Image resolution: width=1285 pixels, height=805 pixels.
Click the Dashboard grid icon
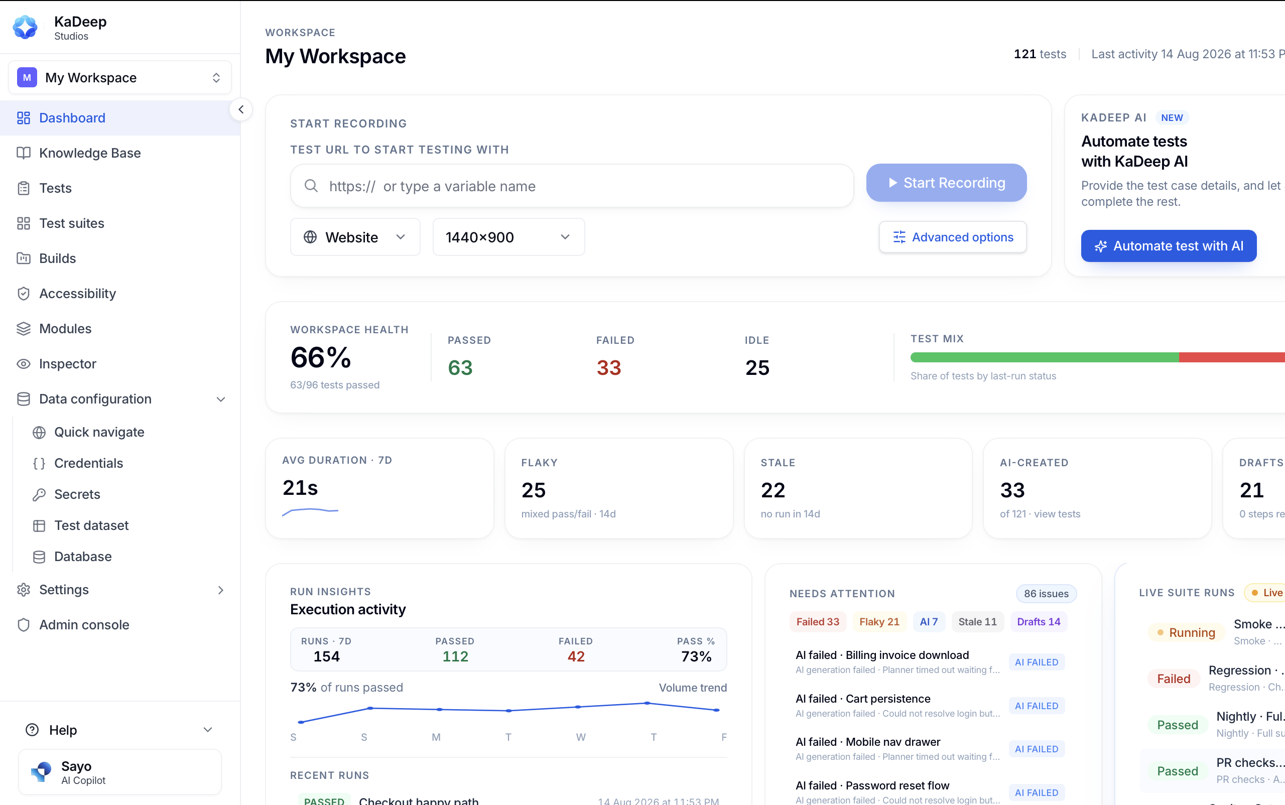coord(24,117)
